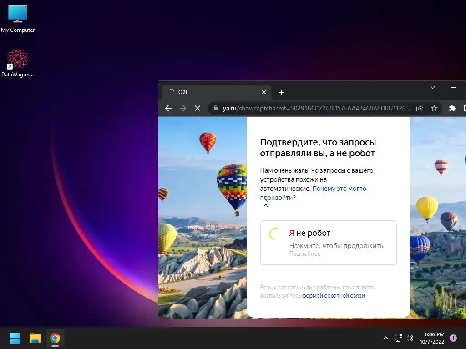
Task: Select the 'Ой!' browser tab
Action: [216, 92]
